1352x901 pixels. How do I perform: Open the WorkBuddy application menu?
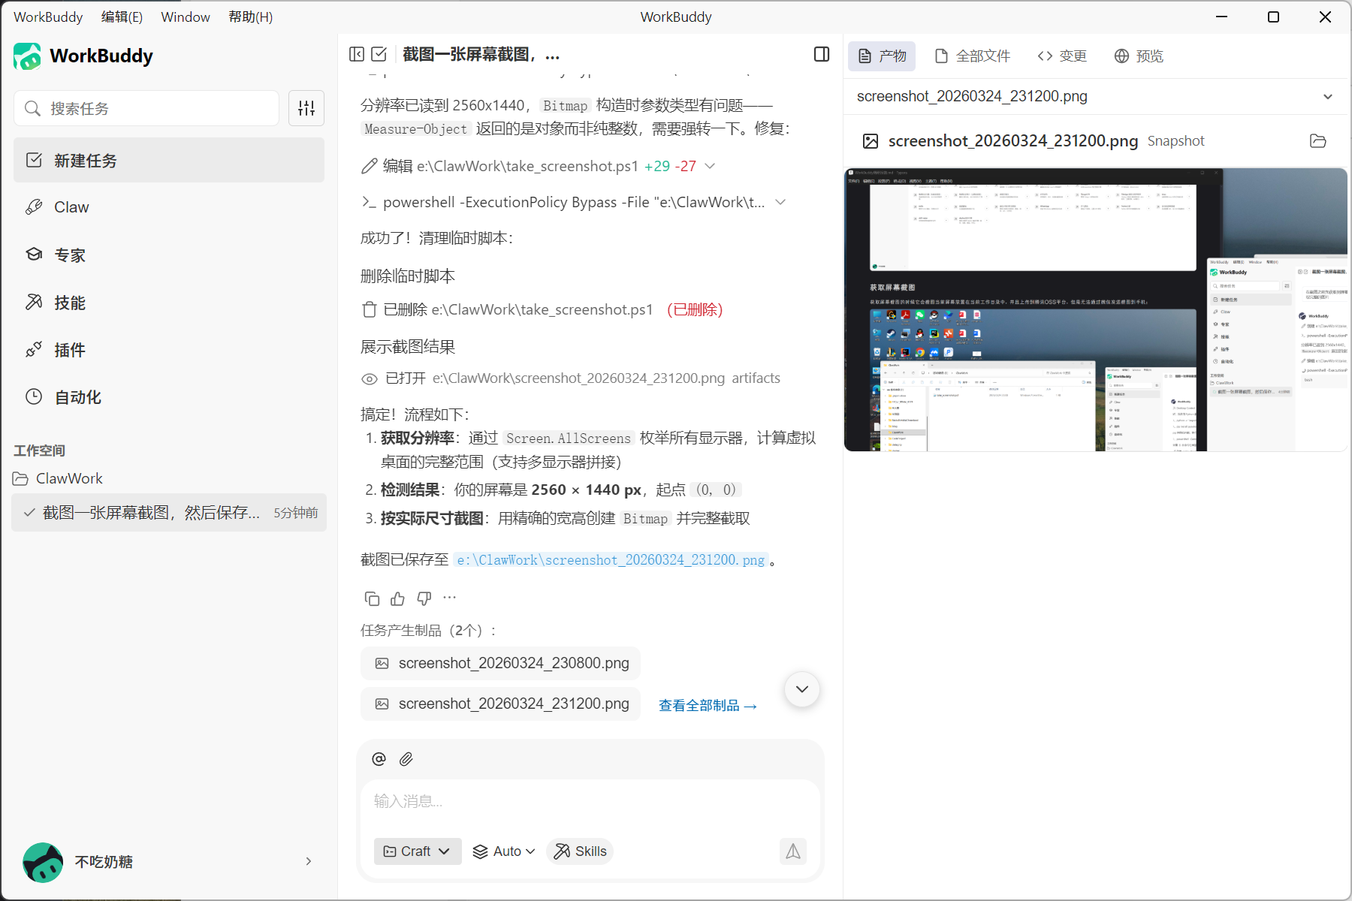pos(48,17)
